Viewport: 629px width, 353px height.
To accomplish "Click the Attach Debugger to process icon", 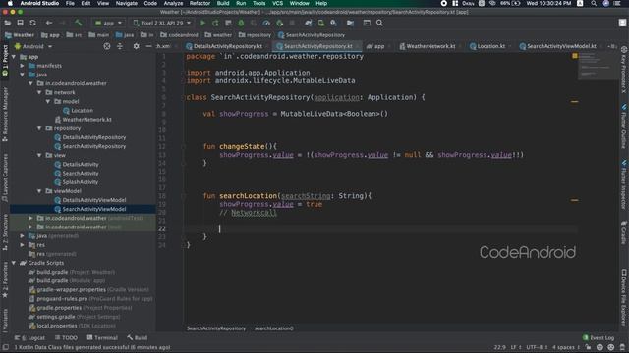I will pyautogui.click(x=279, y=23).
